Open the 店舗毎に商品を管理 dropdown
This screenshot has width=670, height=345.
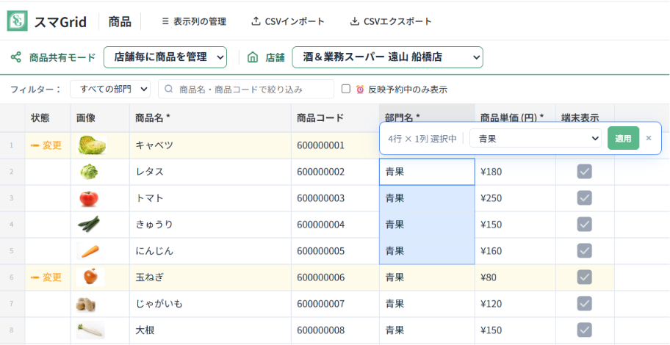click(x=165, y=57)
